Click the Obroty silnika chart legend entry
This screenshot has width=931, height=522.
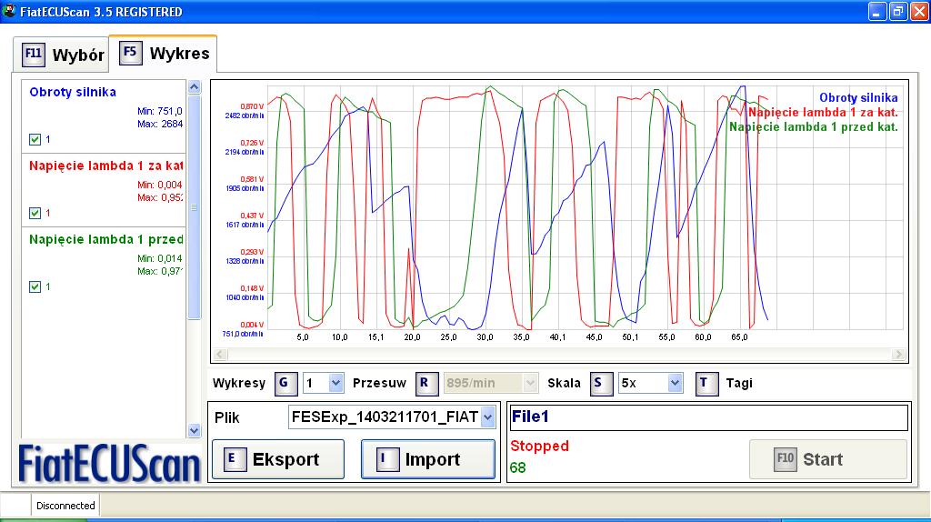pos(858,98)
